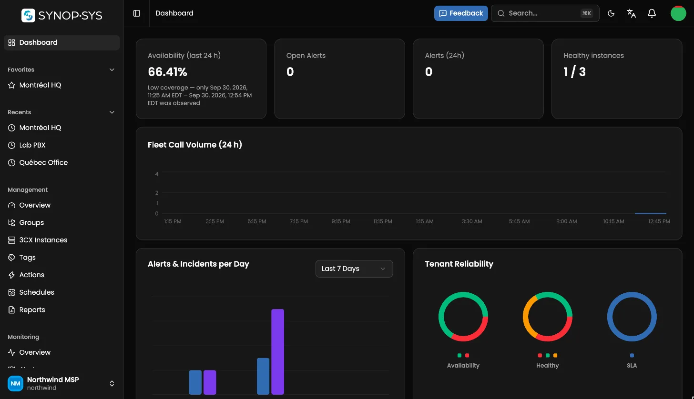The width and height of the screenshot is (694, 399).
Task: Collapse the Recents section chevron
Action: tap(112, 112)
